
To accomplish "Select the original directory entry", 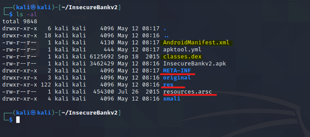I will [177, 78].
